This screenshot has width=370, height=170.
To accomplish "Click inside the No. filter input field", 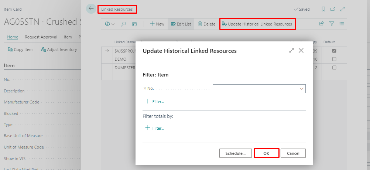I will (x=255, y=89).
